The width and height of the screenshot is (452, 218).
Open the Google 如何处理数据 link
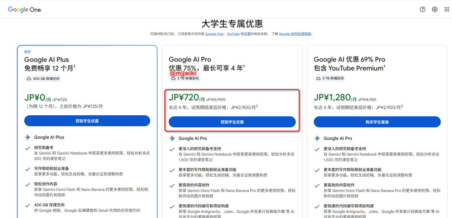tap(295, 34)
